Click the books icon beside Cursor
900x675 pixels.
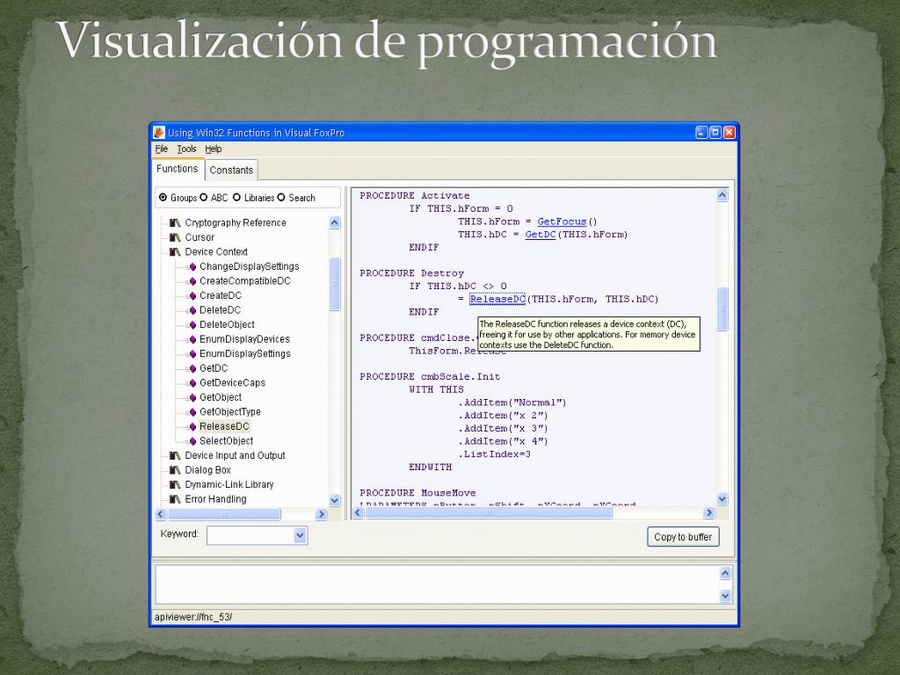175,237
